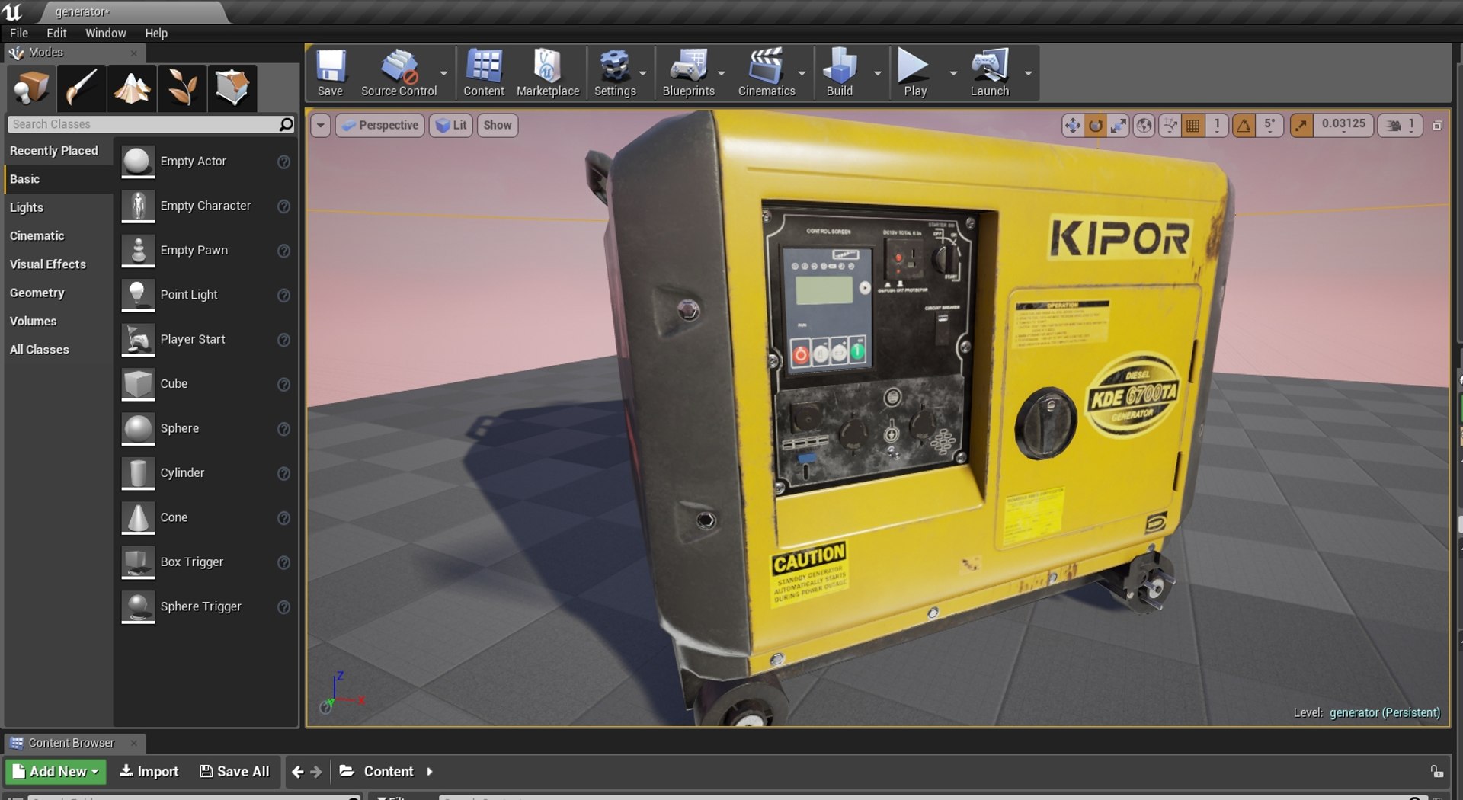Click the Save toolbar icon
This screenshot has height=800, width=1463.
(330, 73)
